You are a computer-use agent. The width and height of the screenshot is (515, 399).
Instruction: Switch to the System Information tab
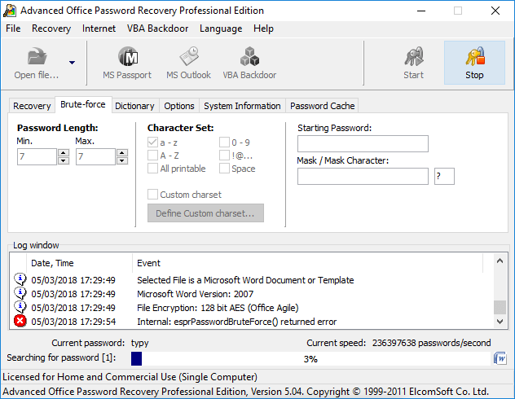[242, 106]
